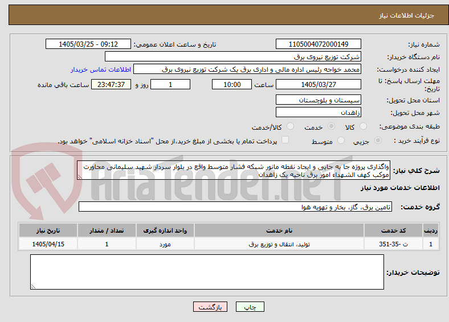Viewport: 449px width, 322px height.
Task: Click the deadline time field 10:00
Action: coord(232,84)
